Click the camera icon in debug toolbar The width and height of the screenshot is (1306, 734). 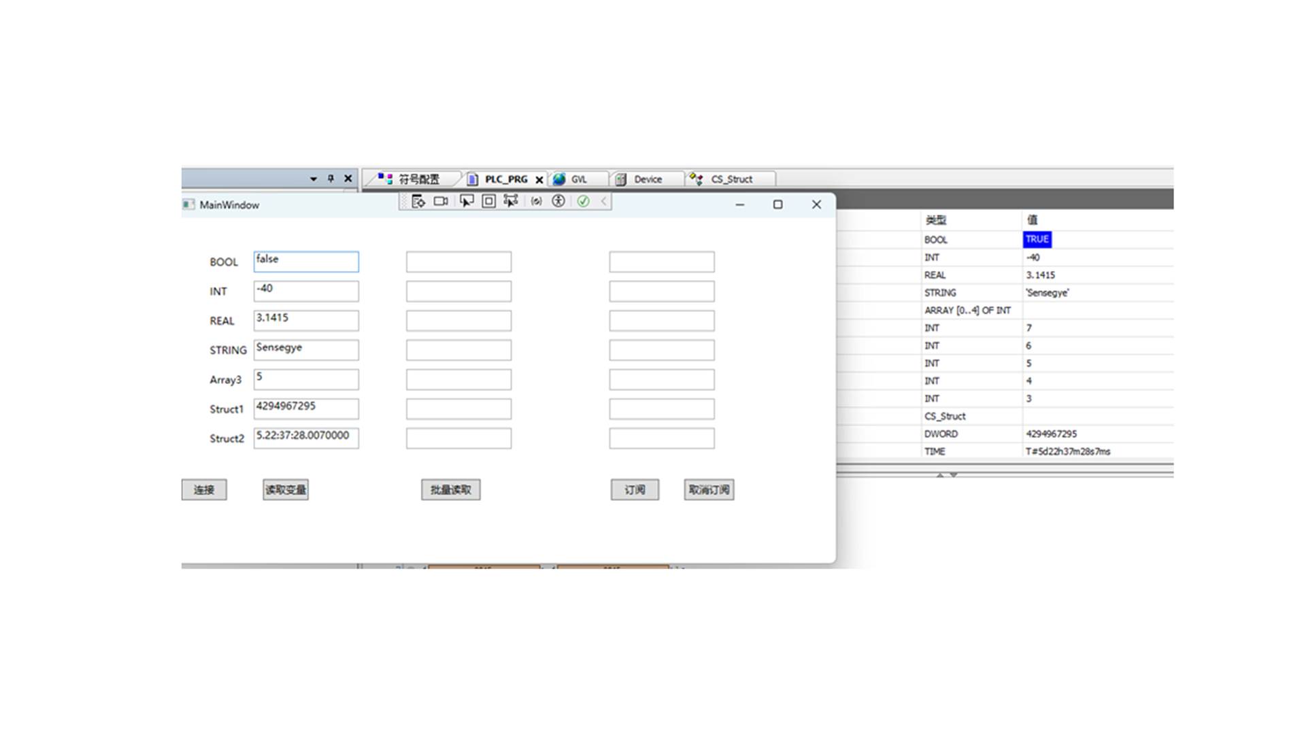point(441,201)
